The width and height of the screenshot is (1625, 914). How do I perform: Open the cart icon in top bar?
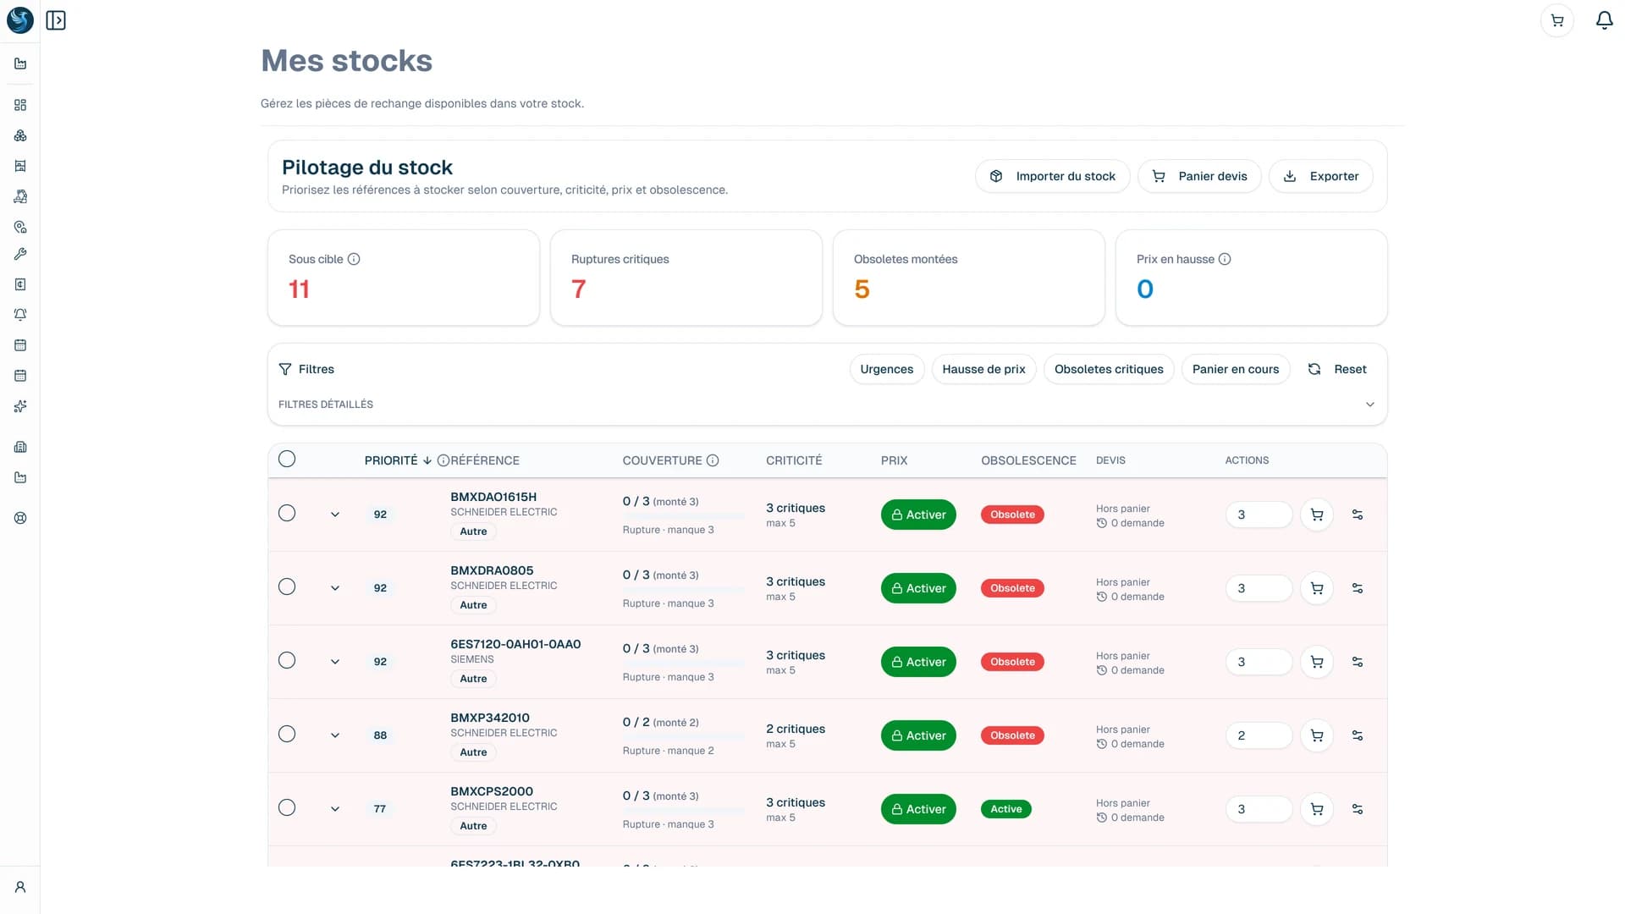coord(1557,20)
